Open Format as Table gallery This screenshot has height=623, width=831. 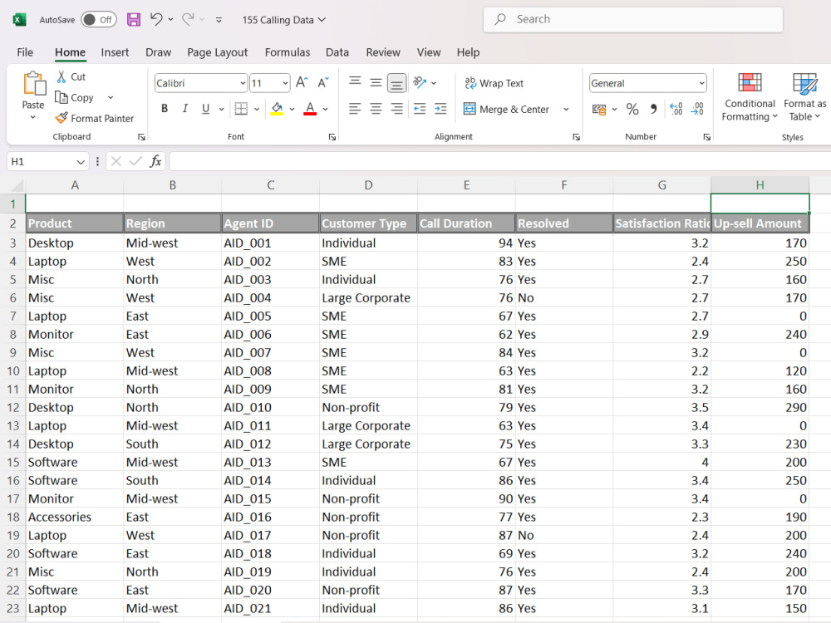[x=804, y=97]
